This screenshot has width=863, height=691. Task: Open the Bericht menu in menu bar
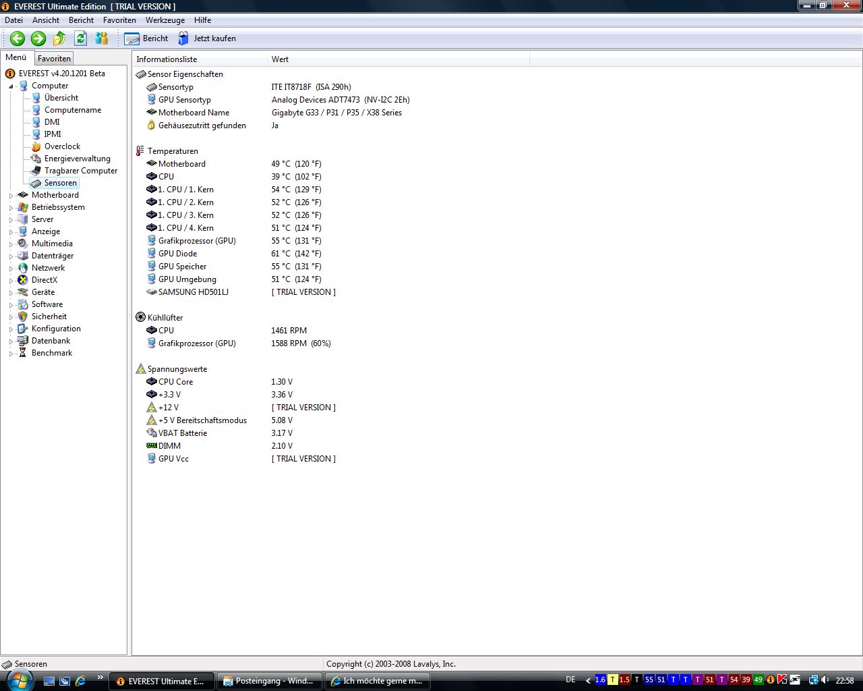(82, 20)
